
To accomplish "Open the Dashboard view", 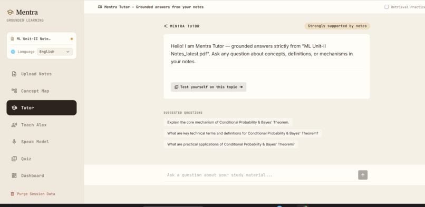I will pos(42,175).
